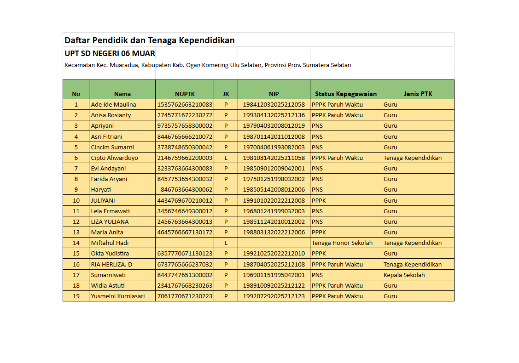Click NIP value 199207292025212123

274,295
